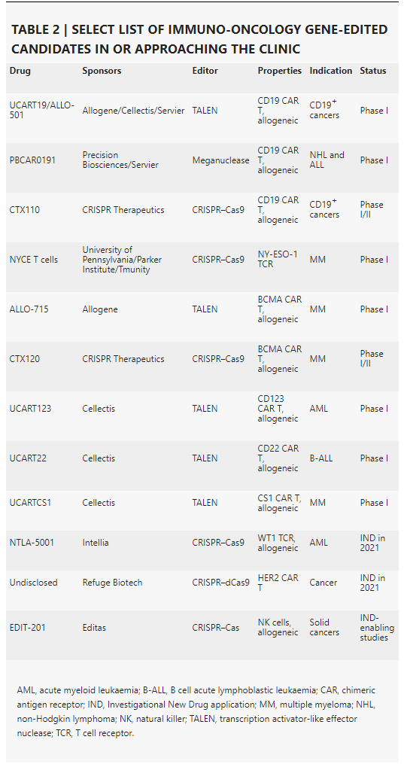Click the Editor column header

(205, 71)
